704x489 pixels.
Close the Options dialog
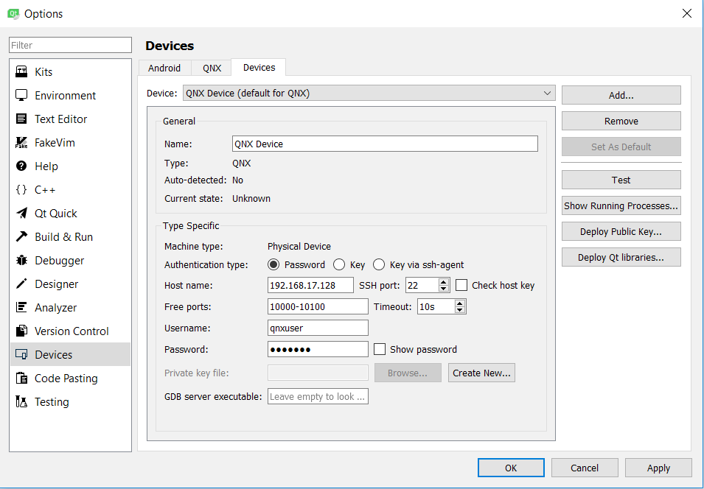pyautogui.click(x=687, y=13)
